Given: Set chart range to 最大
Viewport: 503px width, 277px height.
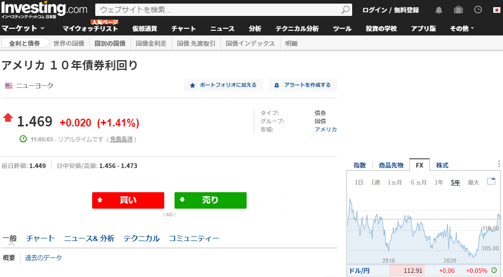Looking at the screenshot, I should (474, 182).
